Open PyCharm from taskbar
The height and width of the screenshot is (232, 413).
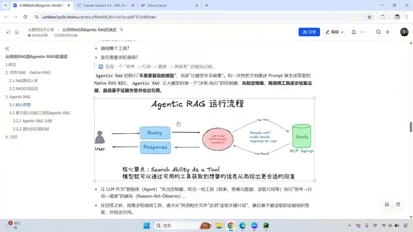266,226
